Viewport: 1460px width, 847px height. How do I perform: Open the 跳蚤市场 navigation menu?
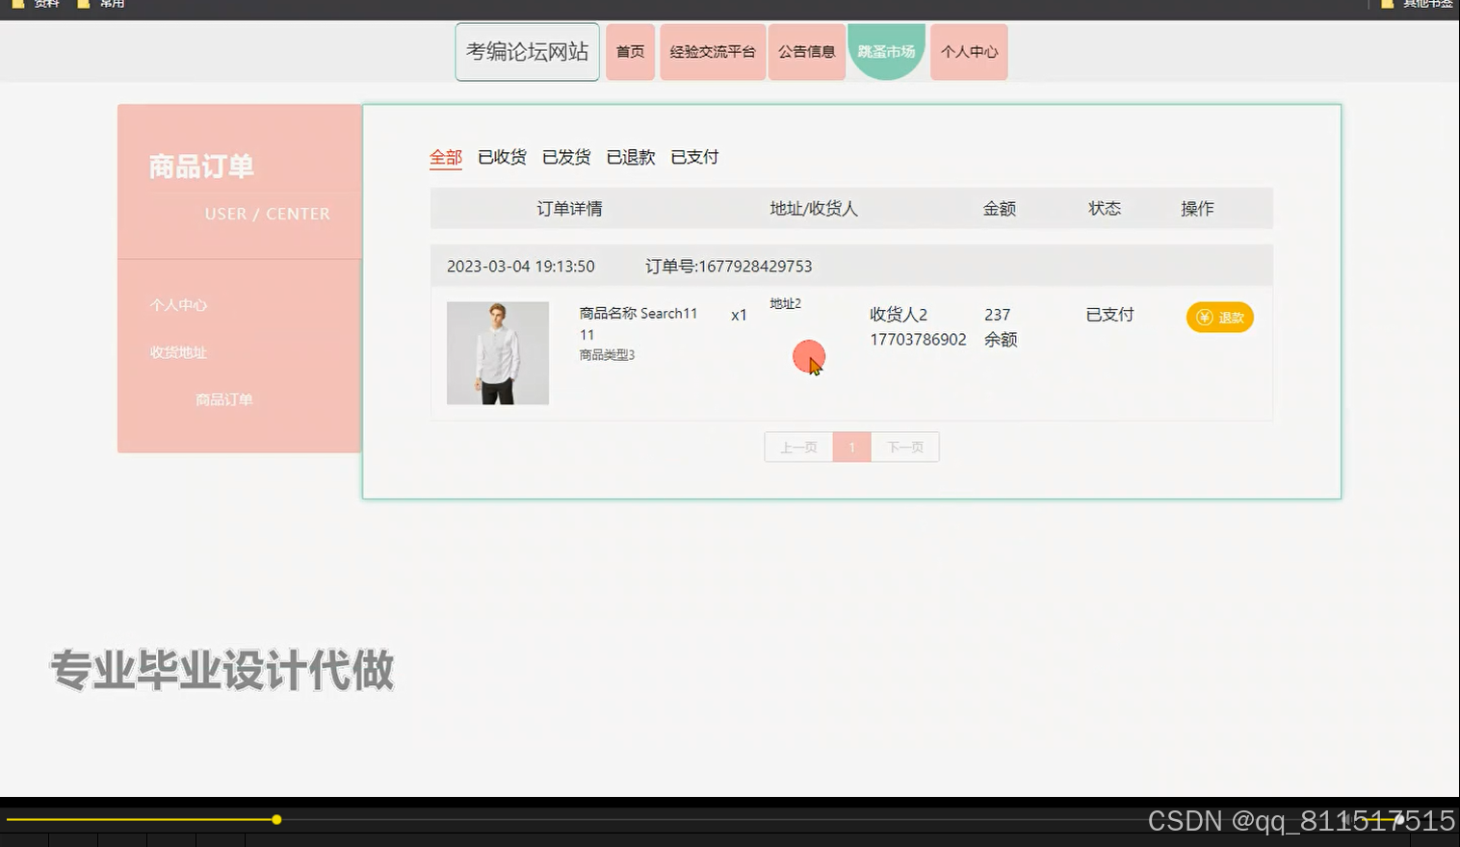point(885,52)
